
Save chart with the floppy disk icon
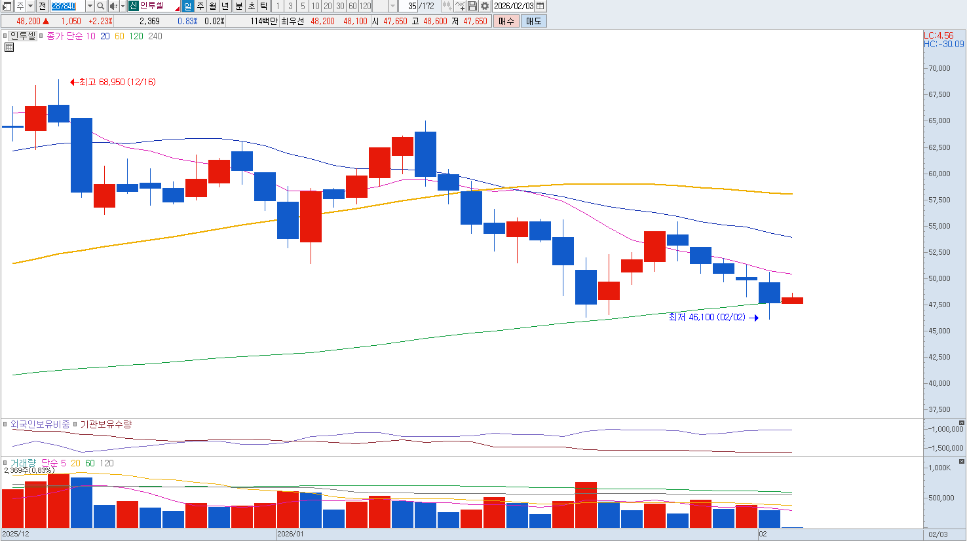[x=472, y=6]
